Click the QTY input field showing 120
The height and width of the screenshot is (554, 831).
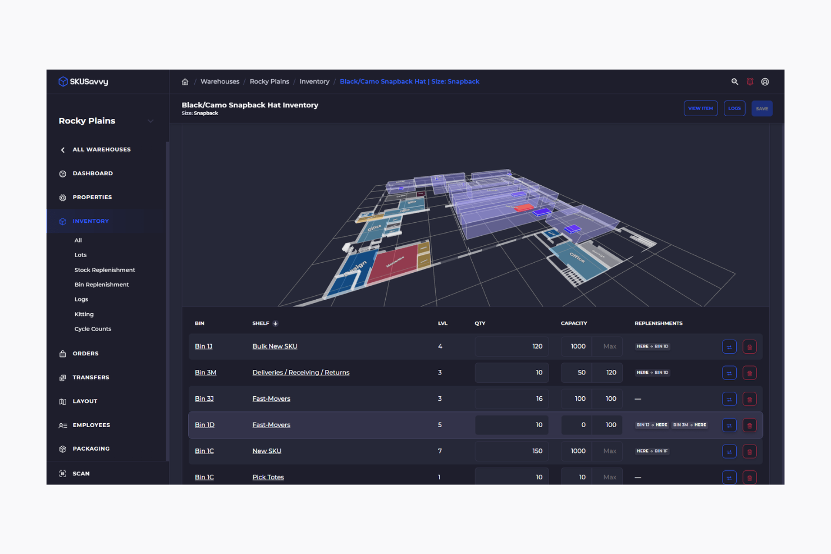(x=512, y=346)
